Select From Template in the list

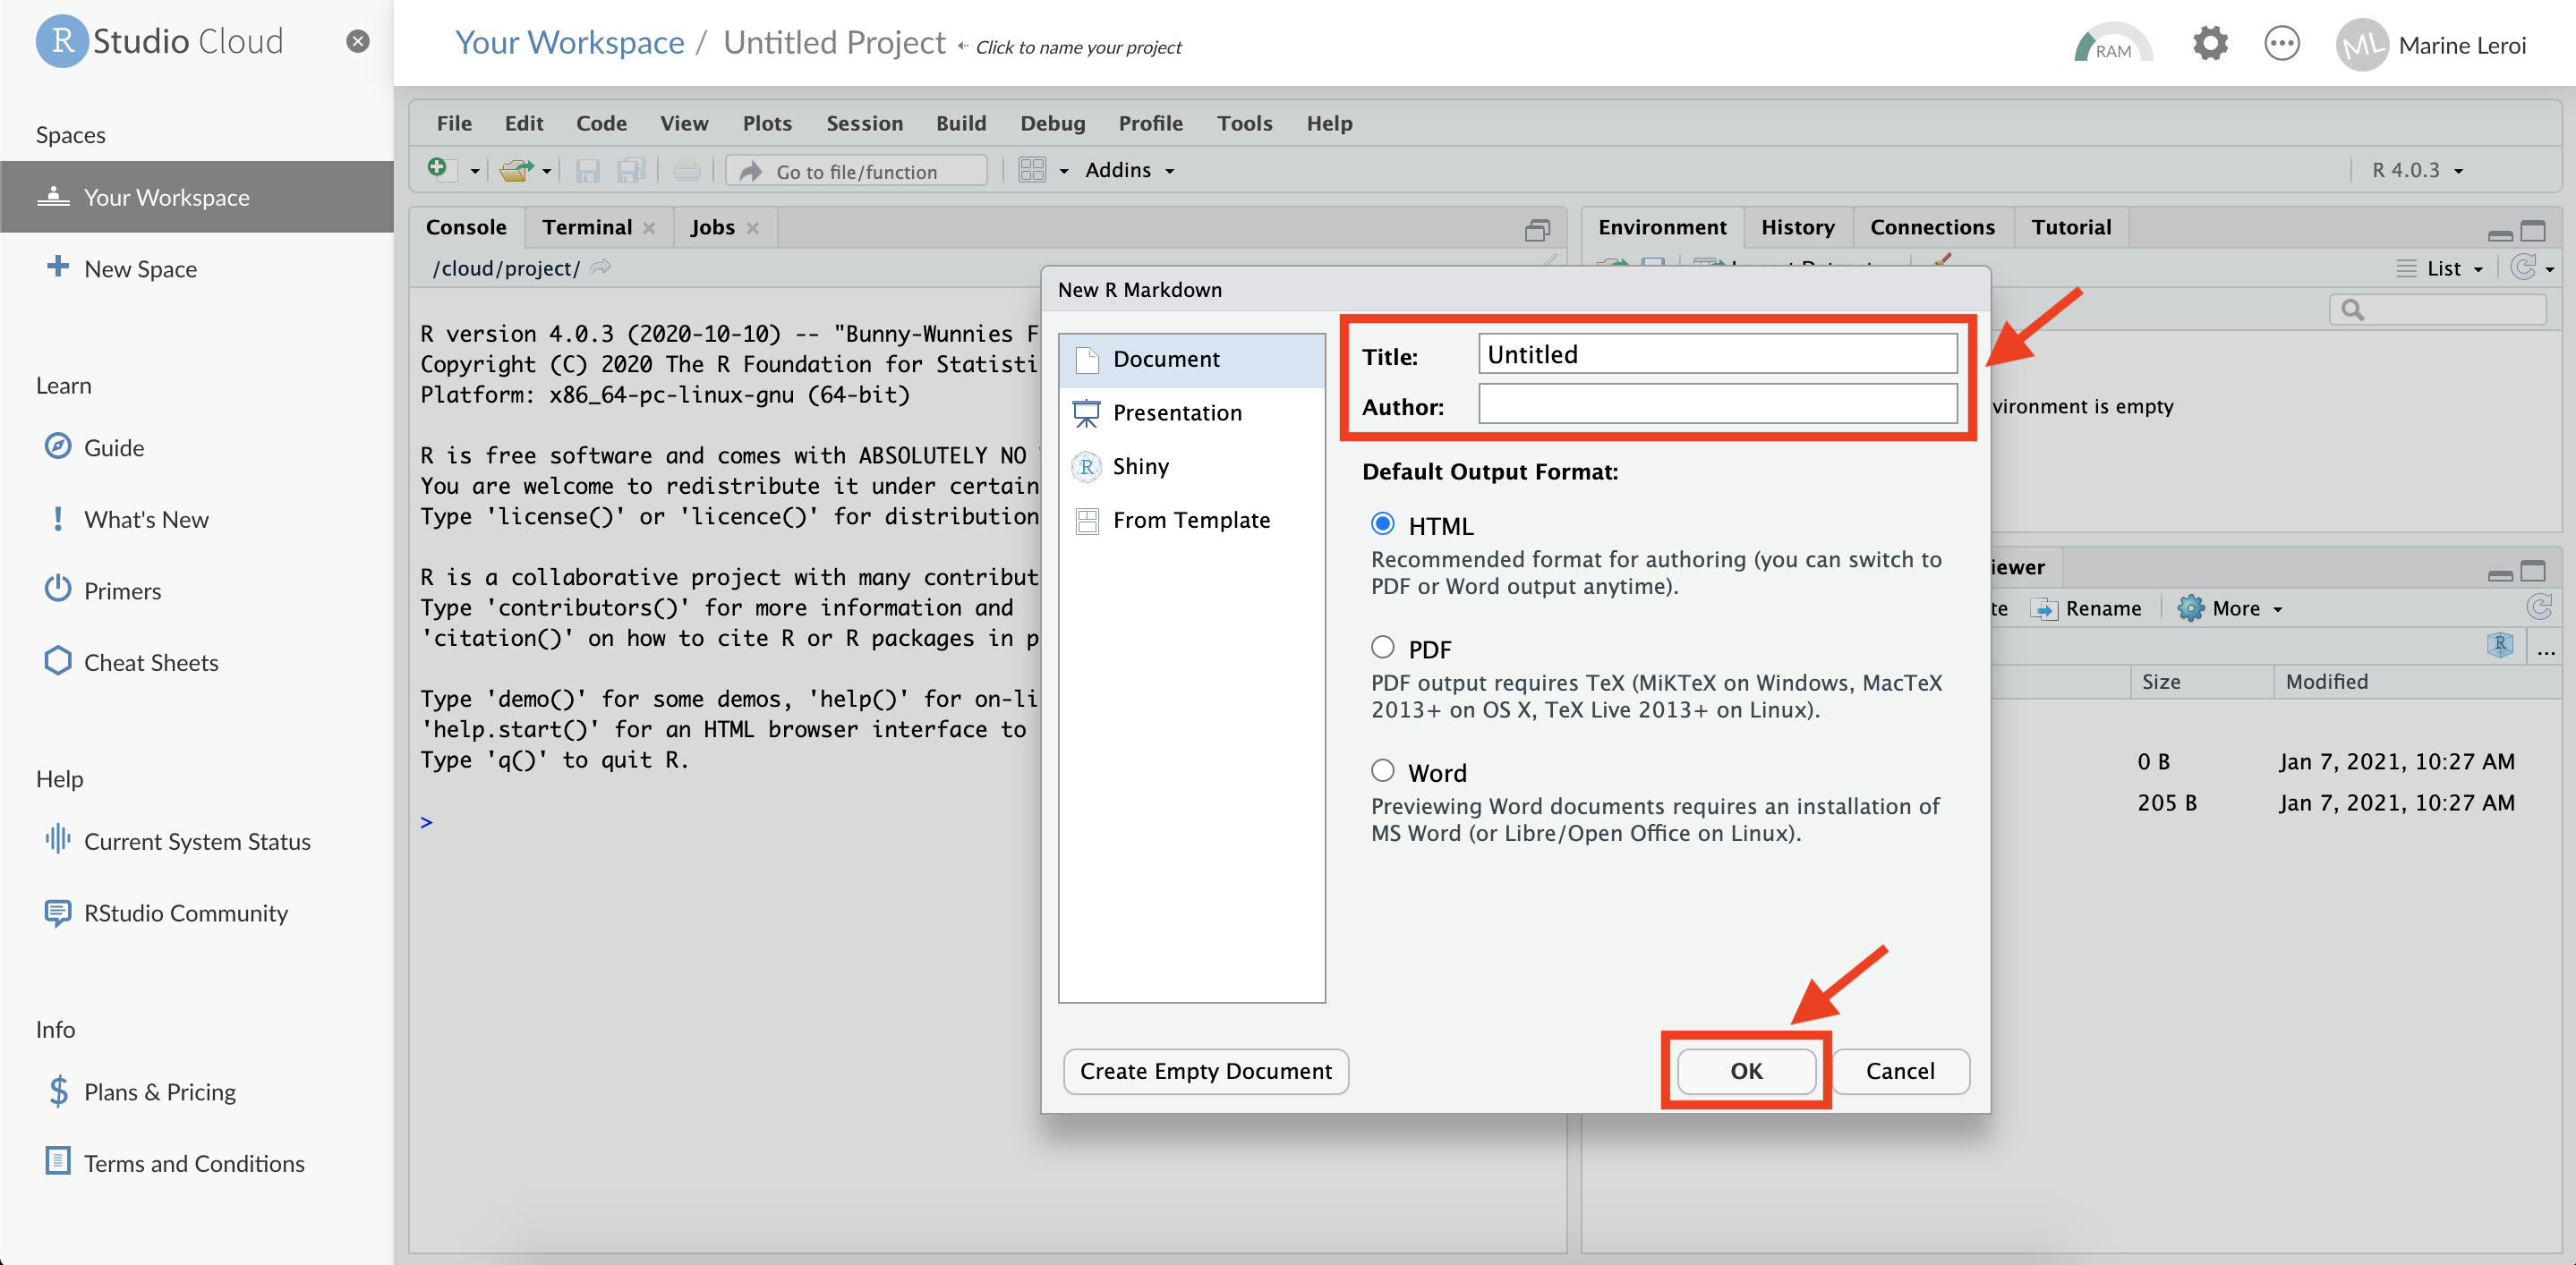[1191, 521]
